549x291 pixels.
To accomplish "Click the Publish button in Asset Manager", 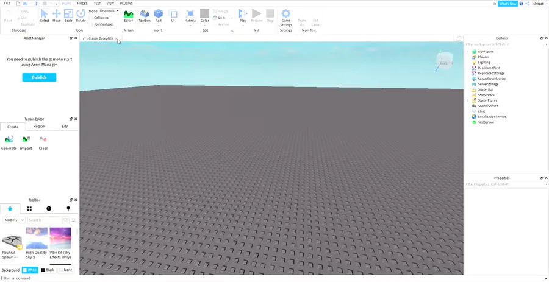I will coord(39,77).
